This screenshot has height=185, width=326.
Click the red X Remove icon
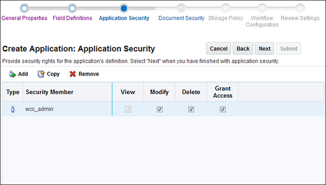(x=72, y=74)
